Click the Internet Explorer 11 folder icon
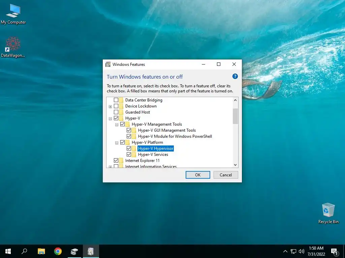The height and width of the screenshot is (258, 345). [121, 161]
